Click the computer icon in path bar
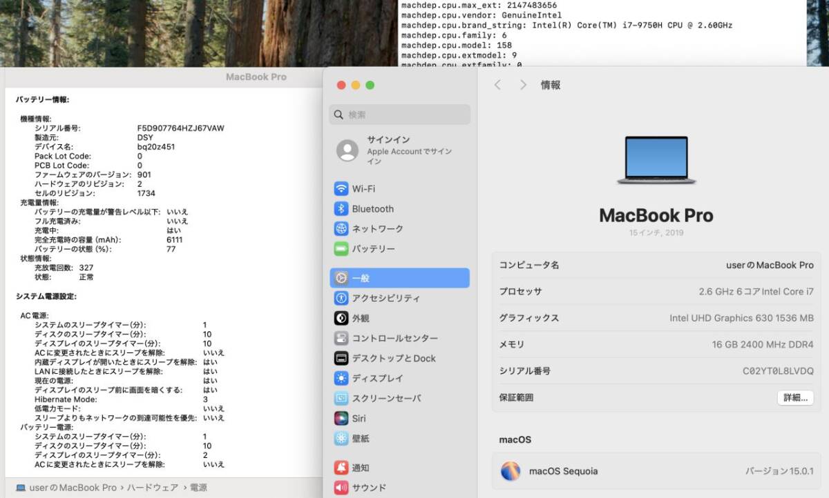Screen dimensions: 829x498 [21, 488]
